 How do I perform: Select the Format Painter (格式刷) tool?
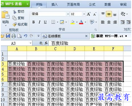20,24
